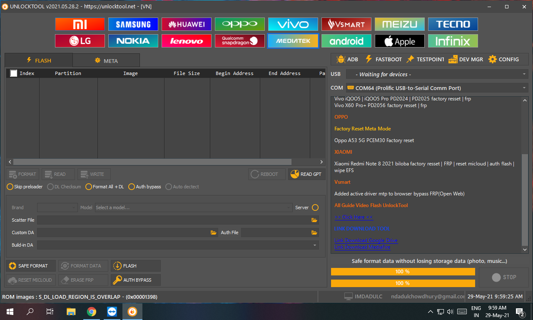Select the MediaTek brand tile
Viewport: 533px width, 320px height.
click(293, 41)
